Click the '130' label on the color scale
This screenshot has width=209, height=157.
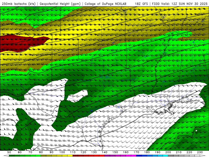tap(94, 152)
